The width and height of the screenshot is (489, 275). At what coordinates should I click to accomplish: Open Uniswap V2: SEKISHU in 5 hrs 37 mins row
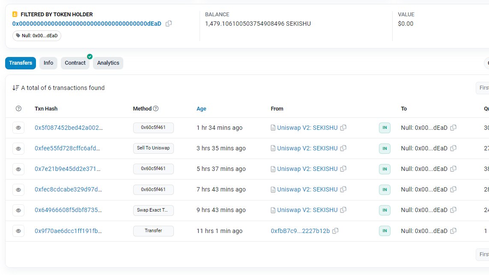click(x=307, y=169)
